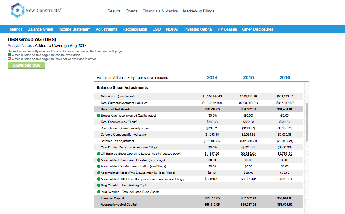Viewport: 345px width, 214px height.
Task: Open the Analyst Notes link
Action: point(20,46)
